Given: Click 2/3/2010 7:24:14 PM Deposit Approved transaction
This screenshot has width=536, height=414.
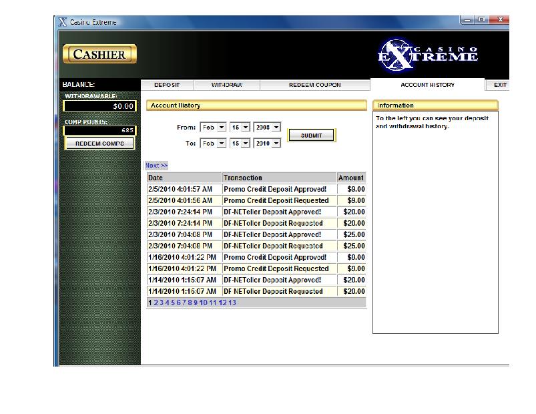Looking at the screenshot, I should click(279, 212).
